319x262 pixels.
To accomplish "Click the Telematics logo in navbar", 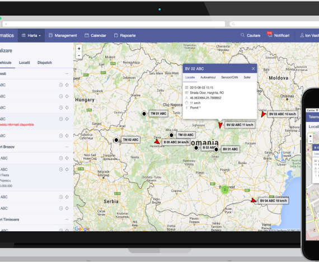I will coord(7,35).
